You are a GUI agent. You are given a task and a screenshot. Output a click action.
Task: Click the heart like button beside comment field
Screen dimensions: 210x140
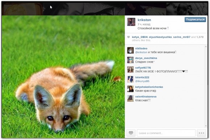point(131,133)
